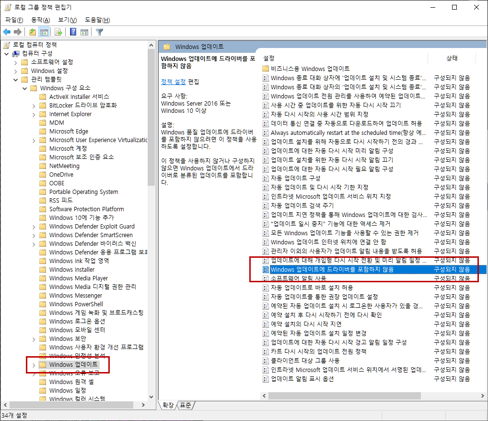Click the tree pane scroll-down arrow
This screenshot has width=488, height=421.
(x=151, y=397)
